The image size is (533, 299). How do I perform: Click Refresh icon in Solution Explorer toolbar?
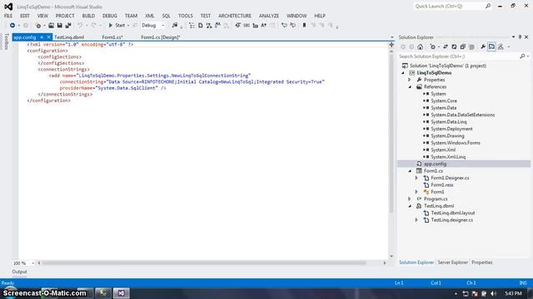(x=454, y=47)
